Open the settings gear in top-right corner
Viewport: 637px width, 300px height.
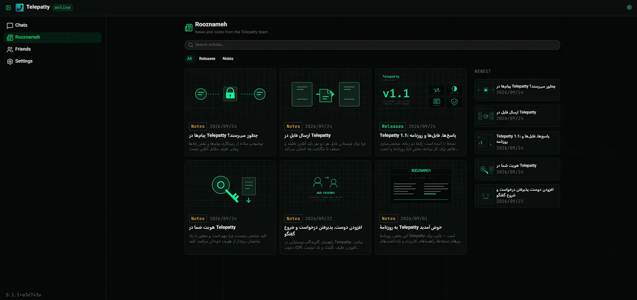(629, 7)
